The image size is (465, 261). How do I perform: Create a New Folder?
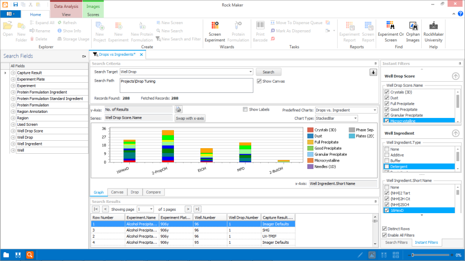click(21, 32)
